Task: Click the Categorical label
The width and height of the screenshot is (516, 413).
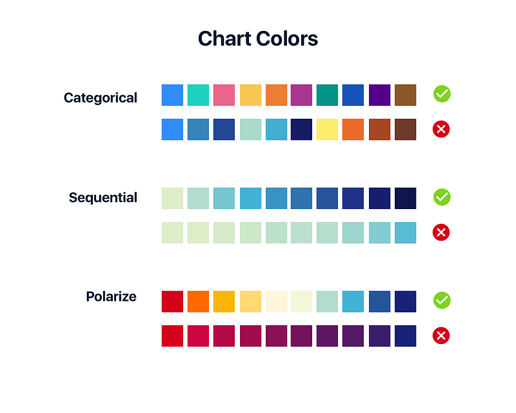Action: (x=101, y=98)
